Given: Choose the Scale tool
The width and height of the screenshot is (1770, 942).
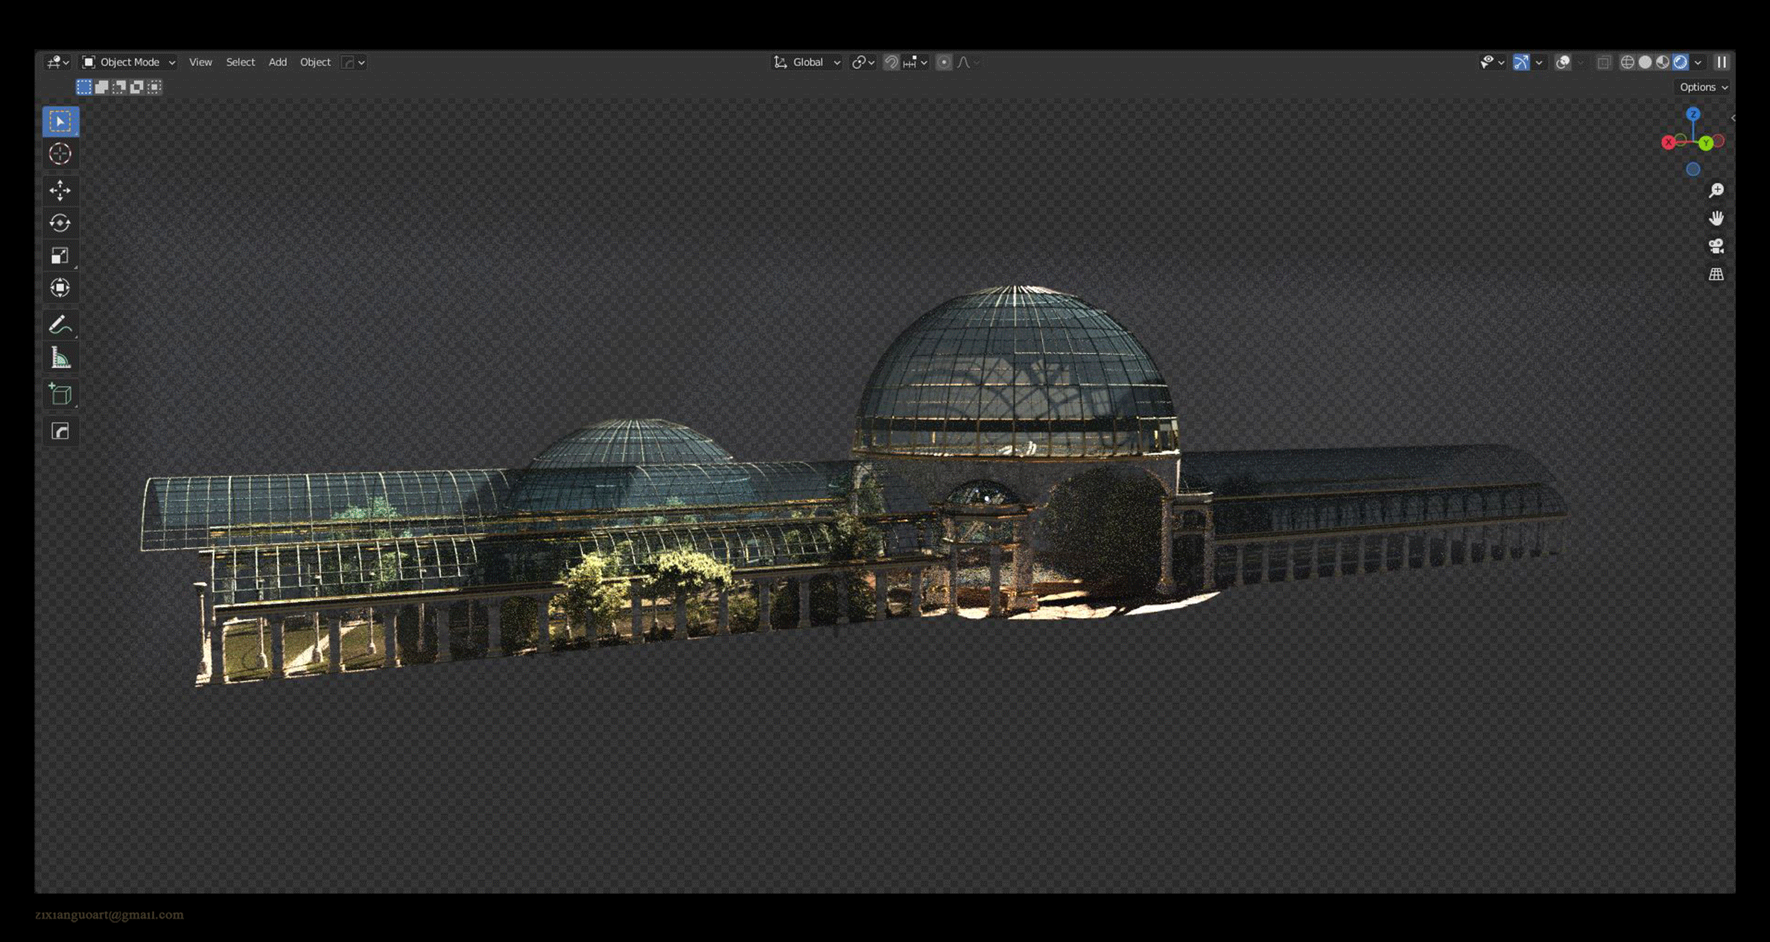Looking at the screenshot, I should coord(60,255).
